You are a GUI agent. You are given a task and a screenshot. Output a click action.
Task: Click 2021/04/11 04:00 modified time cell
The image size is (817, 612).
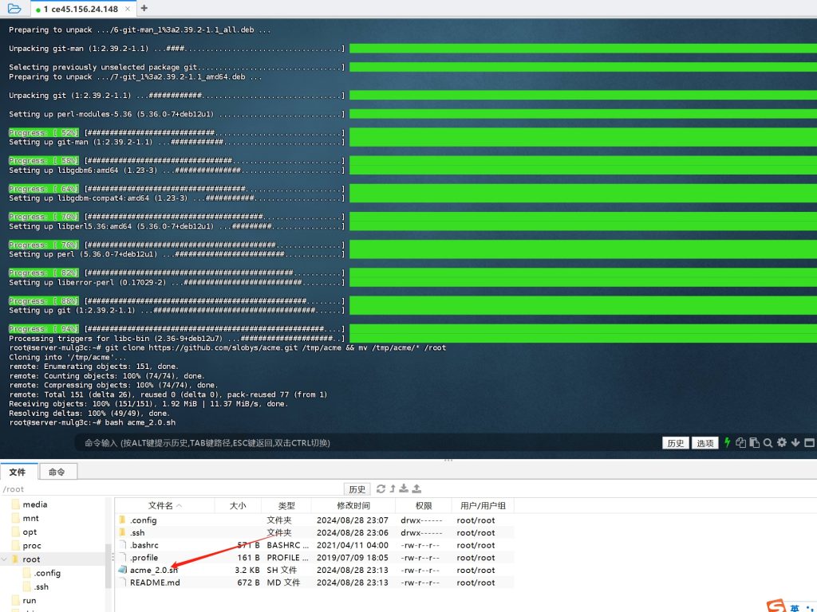pyautogui.click(x=352, y=545)
